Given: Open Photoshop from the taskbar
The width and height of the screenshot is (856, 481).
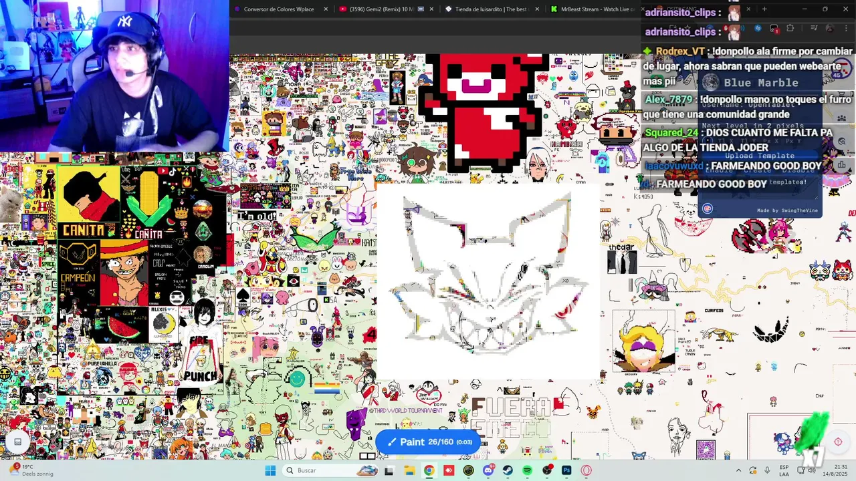Looking at the screenshot, I should (x=566, y=470).
